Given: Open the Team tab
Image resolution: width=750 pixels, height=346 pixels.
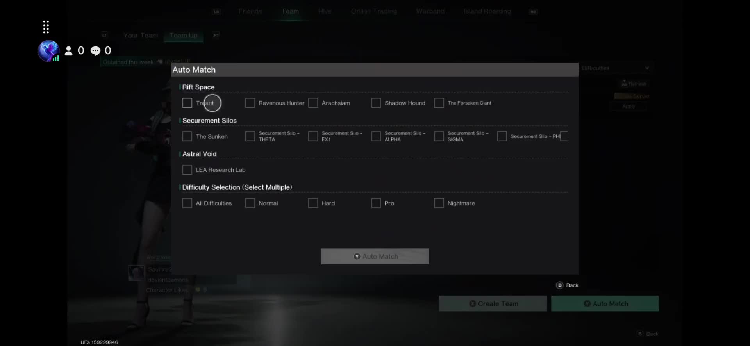Looking at the screenshot, I should click(290, 11).
